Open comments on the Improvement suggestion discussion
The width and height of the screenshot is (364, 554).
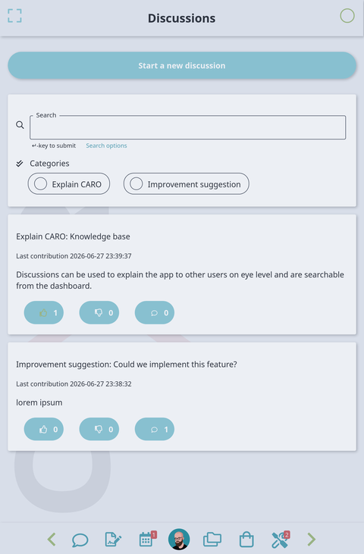tap(155, 429)
